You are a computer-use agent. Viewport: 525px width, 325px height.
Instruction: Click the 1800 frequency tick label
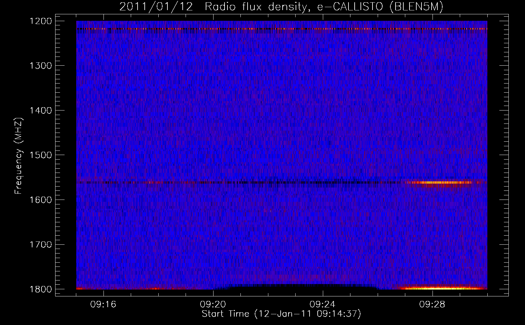(41, 289)
